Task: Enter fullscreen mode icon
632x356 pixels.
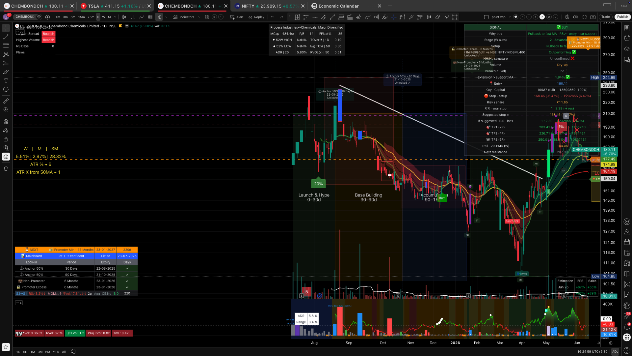Action: (x=584, y=17)
